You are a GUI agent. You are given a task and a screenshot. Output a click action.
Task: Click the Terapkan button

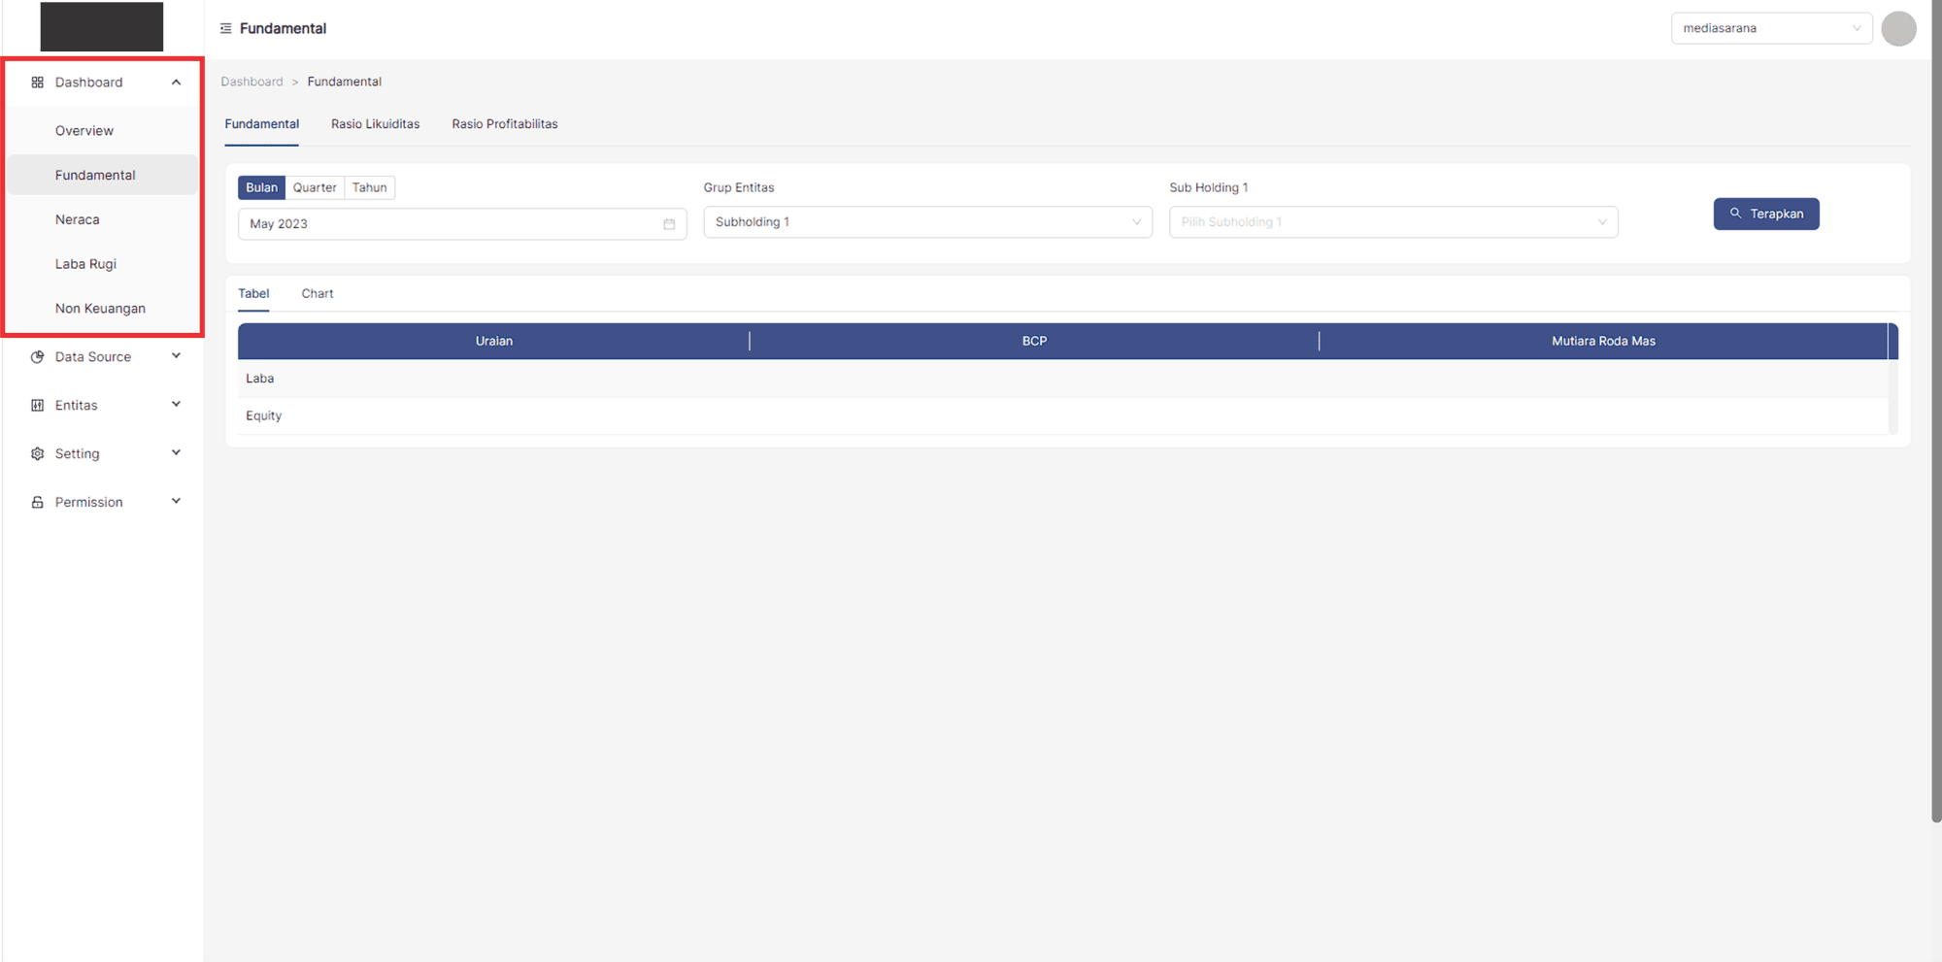[1765, 214]
